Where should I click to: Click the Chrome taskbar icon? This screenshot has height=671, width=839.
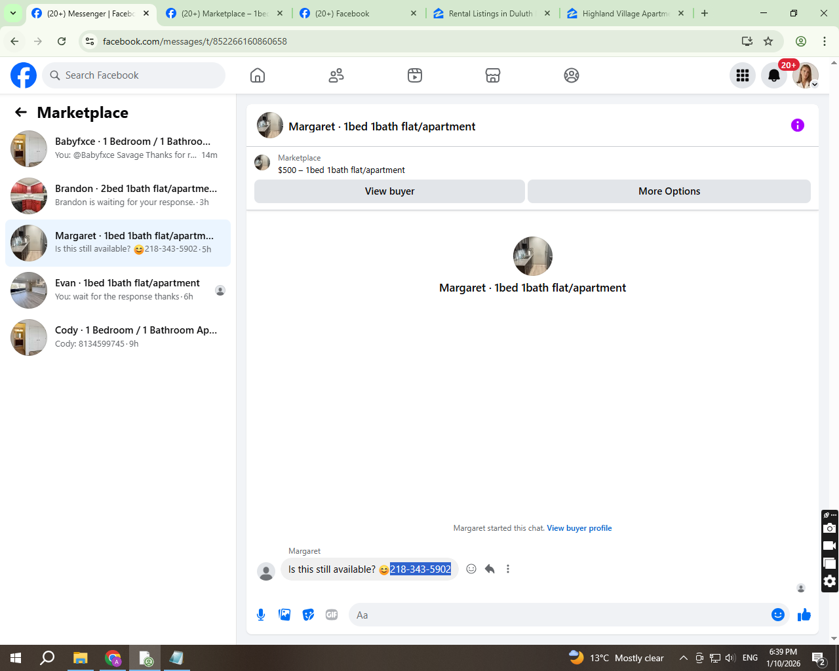(x=113, y=658)
